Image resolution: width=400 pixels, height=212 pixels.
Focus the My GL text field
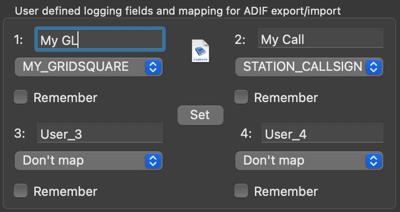pos(100,39)
